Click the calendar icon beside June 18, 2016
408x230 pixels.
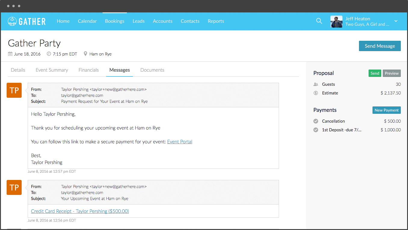tap(10, 54)
